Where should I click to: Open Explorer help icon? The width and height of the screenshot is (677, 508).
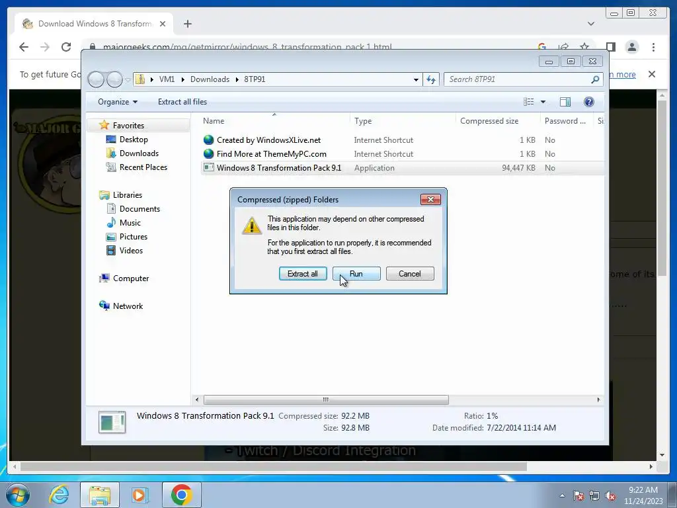(589, 102)
